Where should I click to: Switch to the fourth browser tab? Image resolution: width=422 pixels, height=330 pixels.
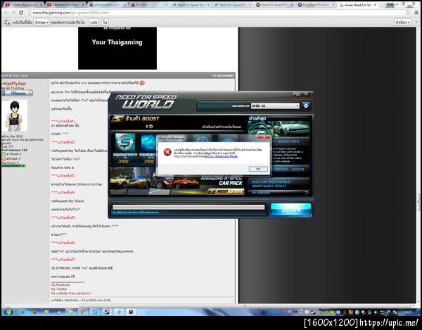149,5
